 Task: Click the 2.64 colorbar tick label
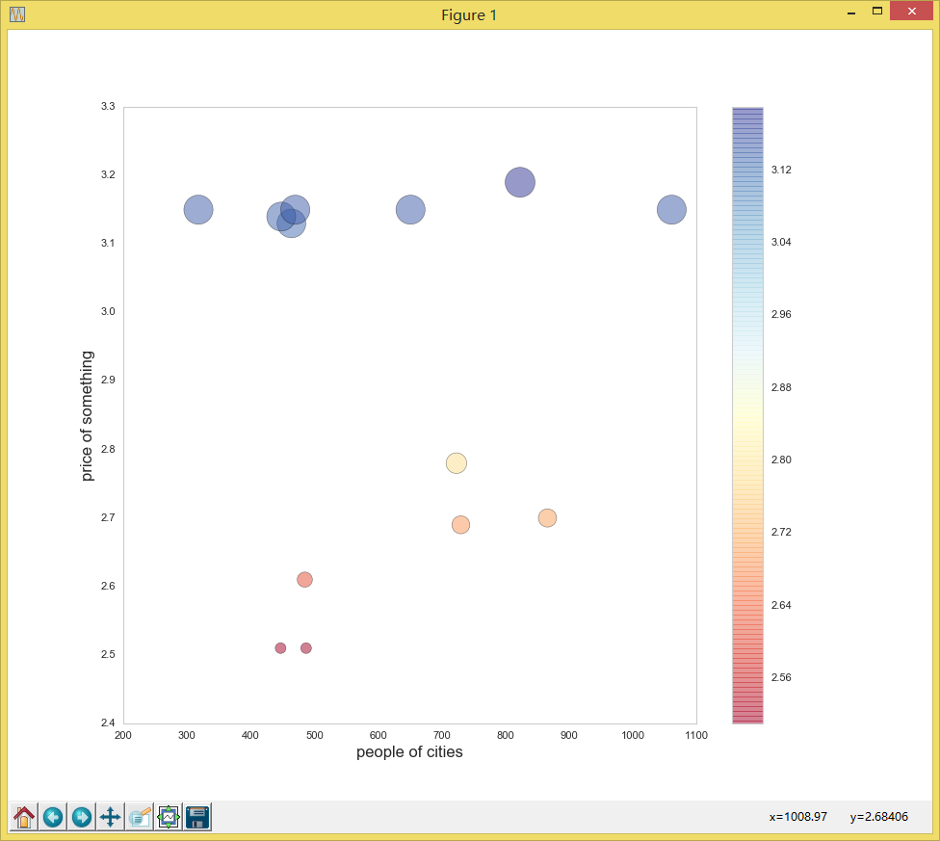click(x=781, y=605)
